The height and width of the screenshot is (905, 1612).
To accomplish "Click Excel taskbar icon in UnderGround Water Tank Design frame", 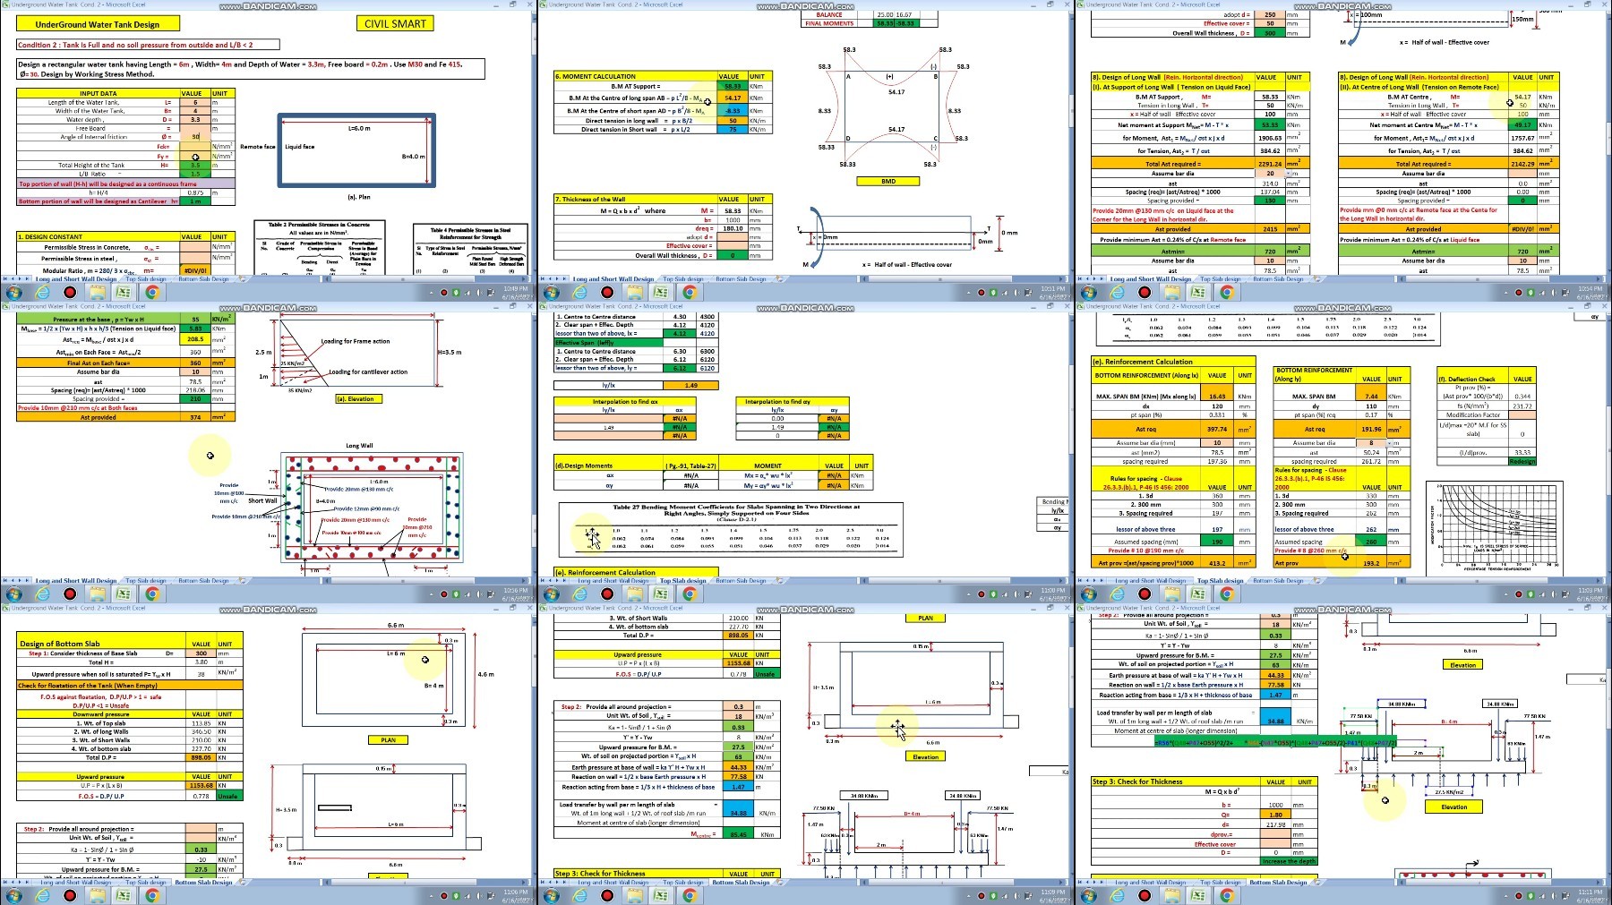I will click(x=124, y=292).
